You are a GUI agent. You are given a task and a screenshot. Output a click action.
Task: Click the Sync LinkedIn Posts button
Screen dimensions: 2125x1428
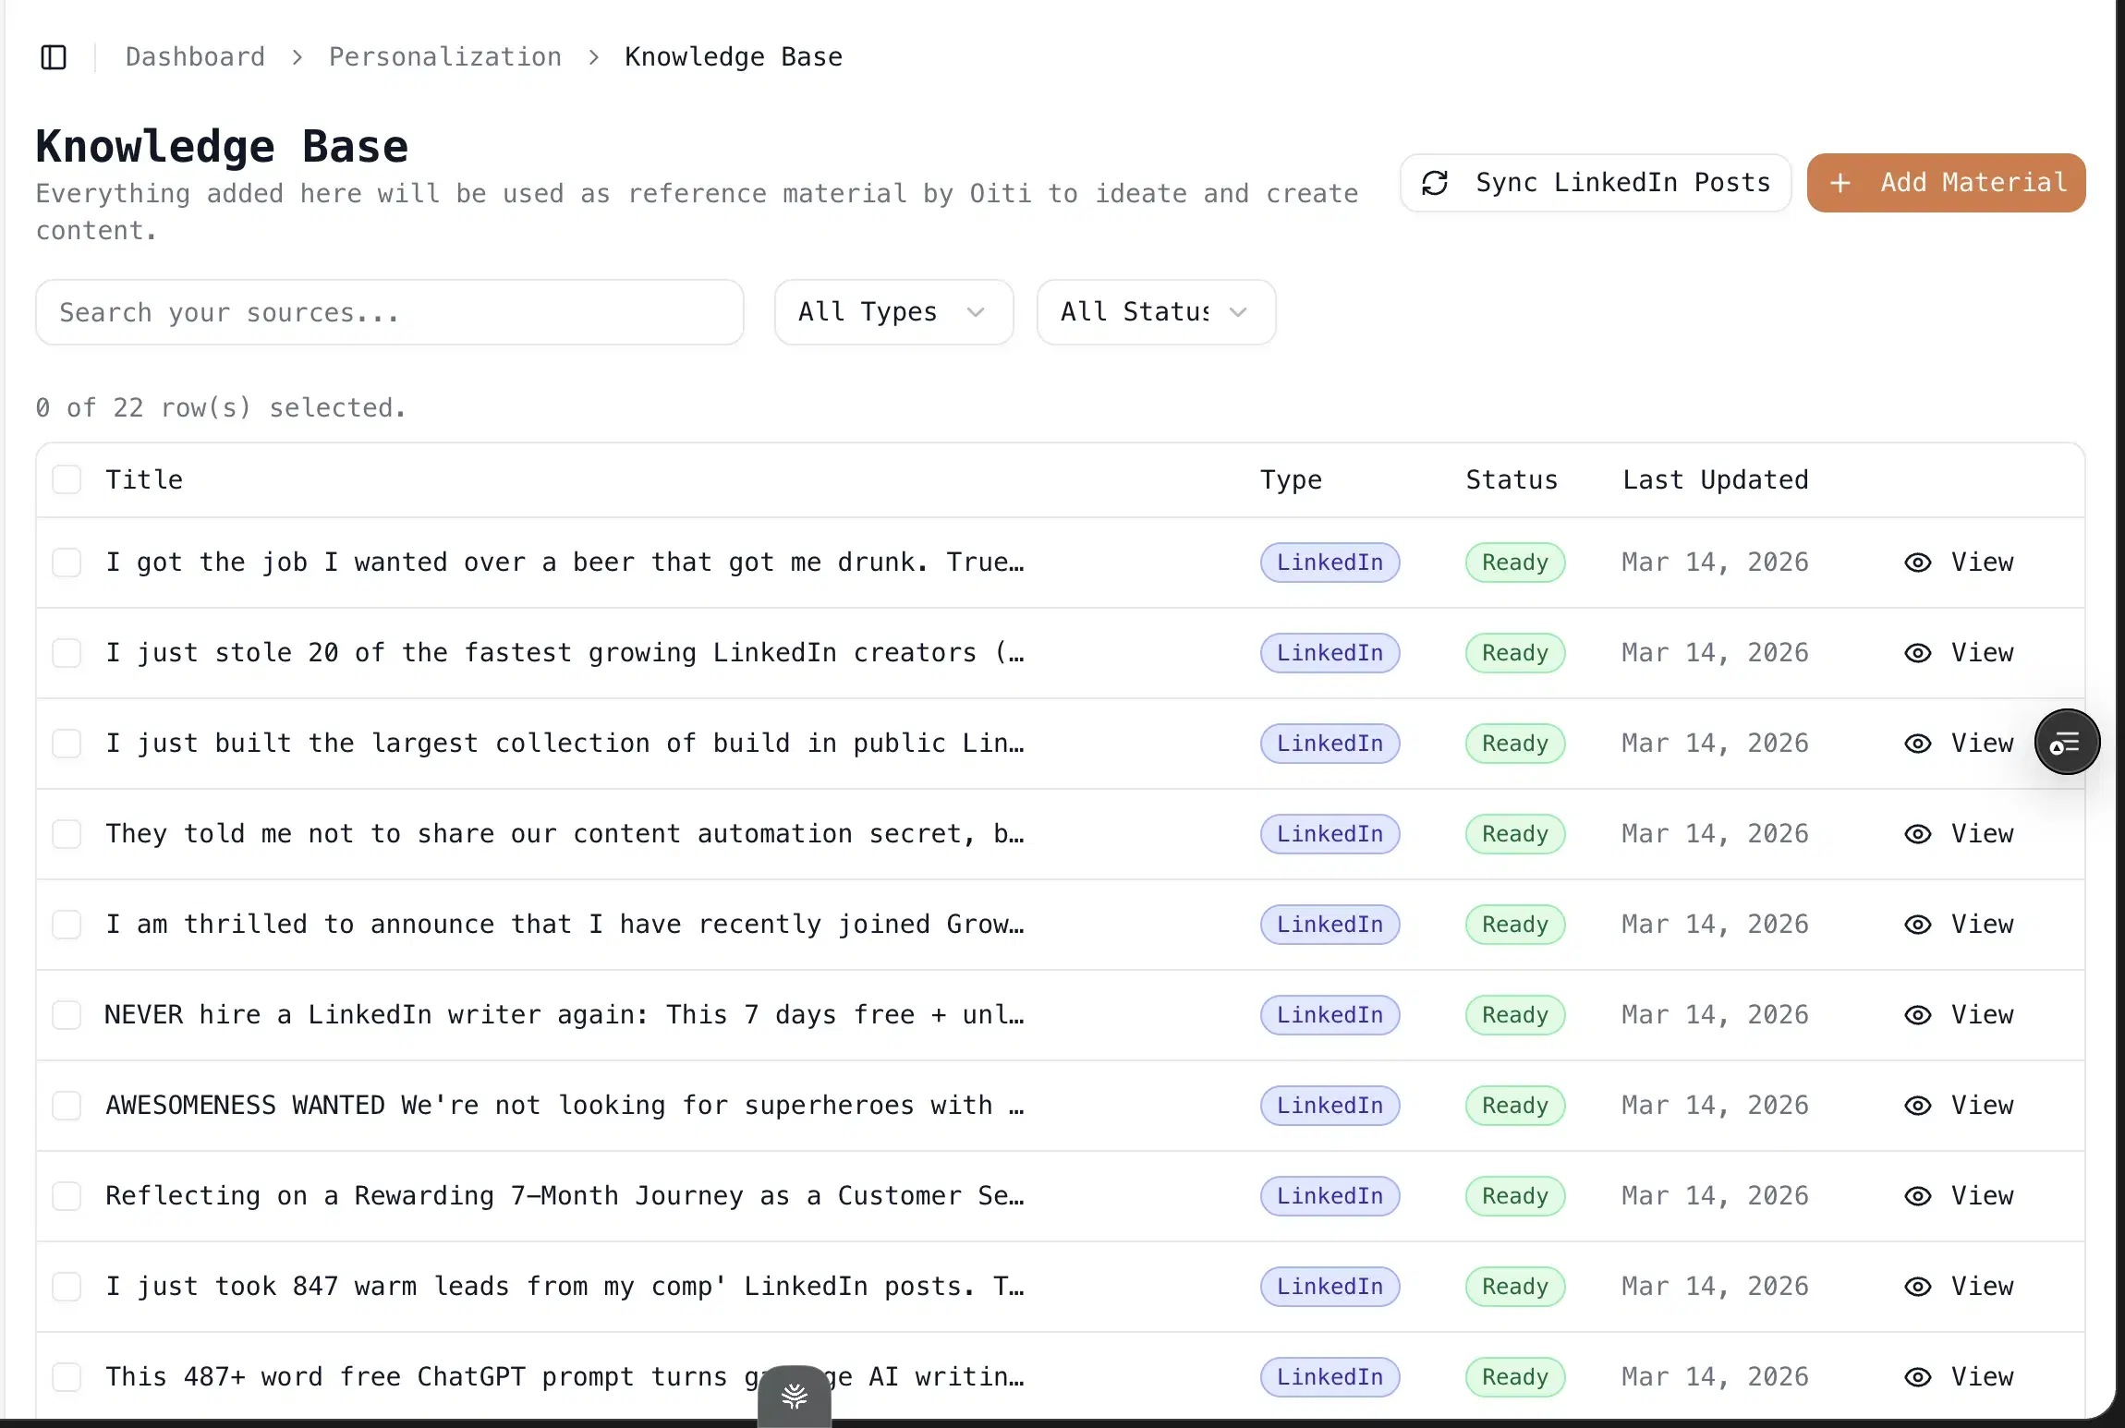pyautogui.click(x=1596, y=183)
